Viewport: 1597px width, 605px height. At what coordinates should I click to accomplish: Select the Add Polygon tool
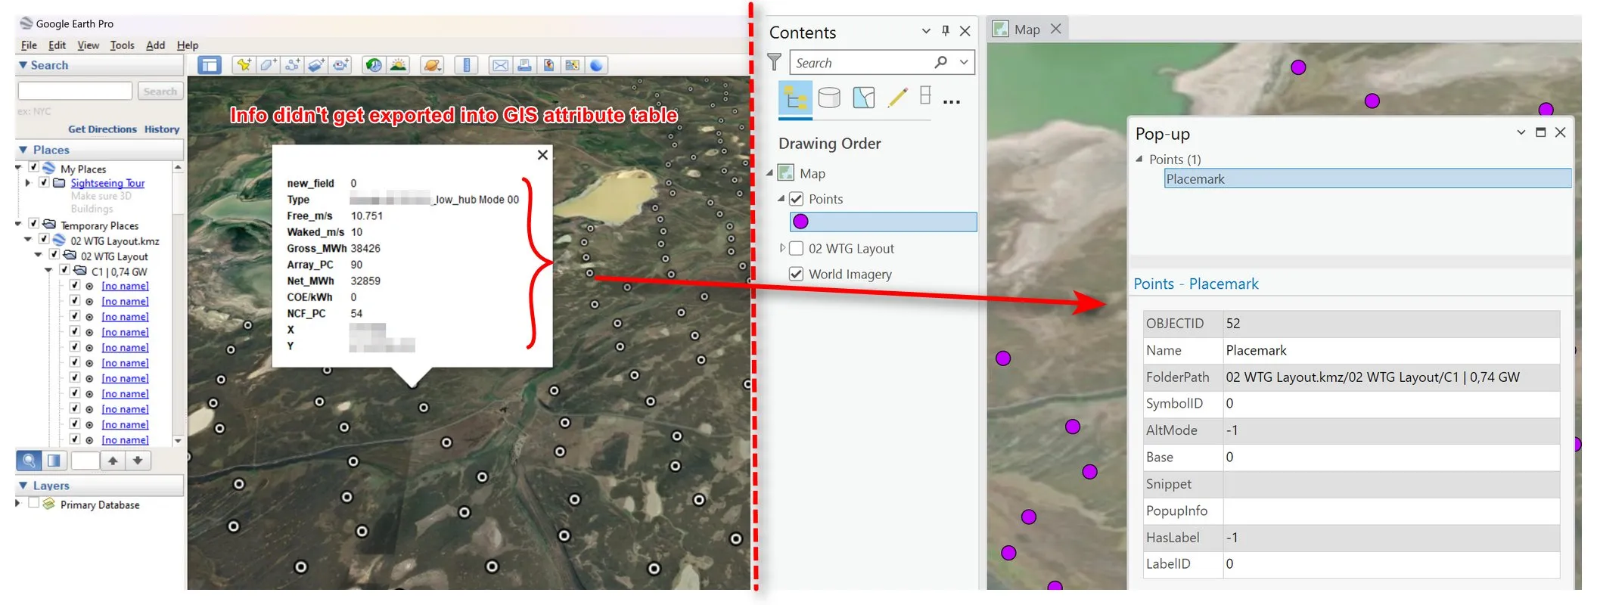[x=268, y=65]
